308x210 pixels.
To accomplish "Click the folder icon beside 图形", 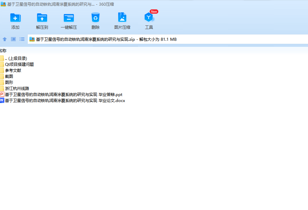I will (x=2, y=82).
